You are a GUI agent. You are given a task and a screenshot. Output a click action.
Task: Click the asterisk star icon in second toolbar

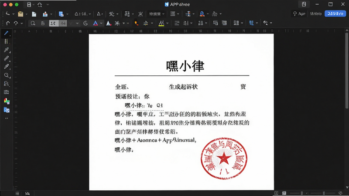tap(117, 23)
